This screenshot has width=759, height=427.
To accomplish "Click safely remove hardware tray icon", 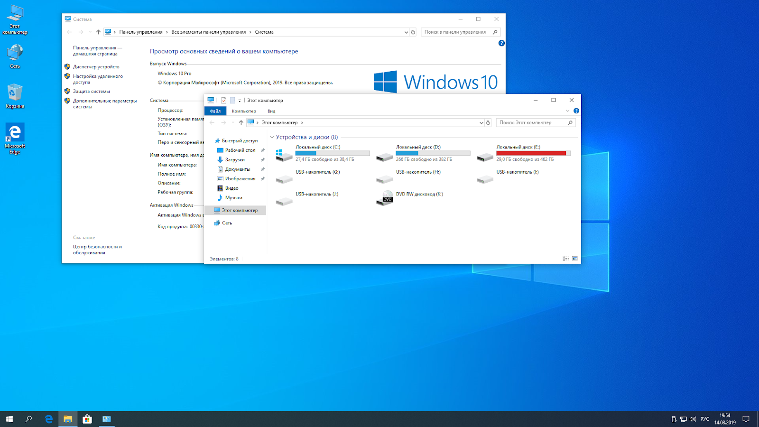I will pos(674,419).
